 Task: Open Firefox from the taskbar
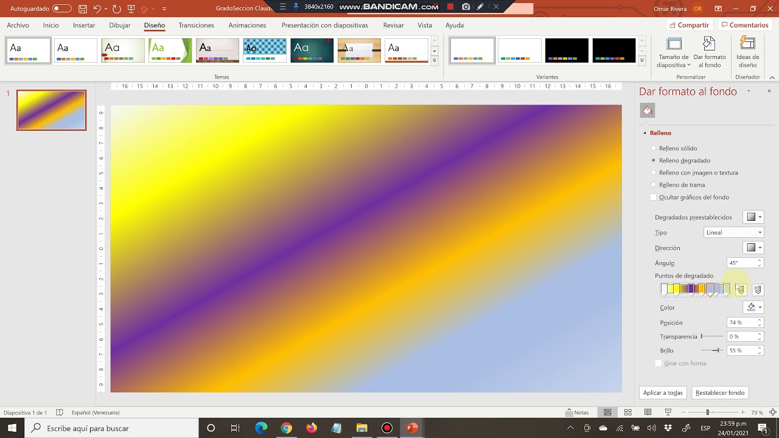point(312,428)
